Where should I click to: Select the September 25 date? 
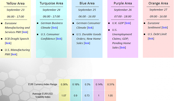coord(87,10)
